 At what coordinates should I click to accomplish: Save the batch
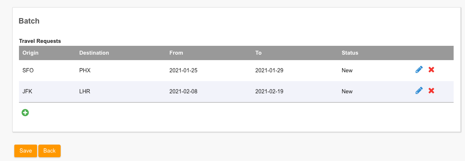[26, 150]
